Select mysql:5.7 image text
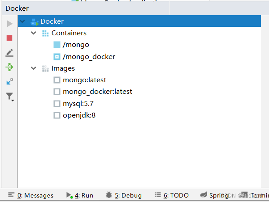Viewport: 269px width, 202px height. [x=78, y=104]
